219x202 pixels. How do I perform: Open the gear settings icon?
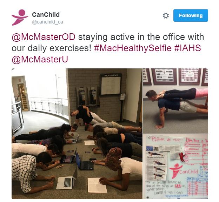[x=166, y=15]
